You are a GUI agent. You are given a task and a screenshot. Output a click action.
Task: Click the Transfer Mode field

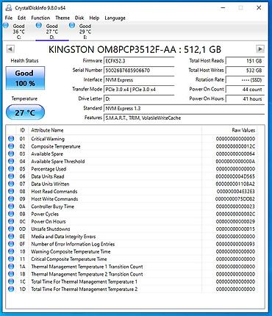(x=139, y=90)
